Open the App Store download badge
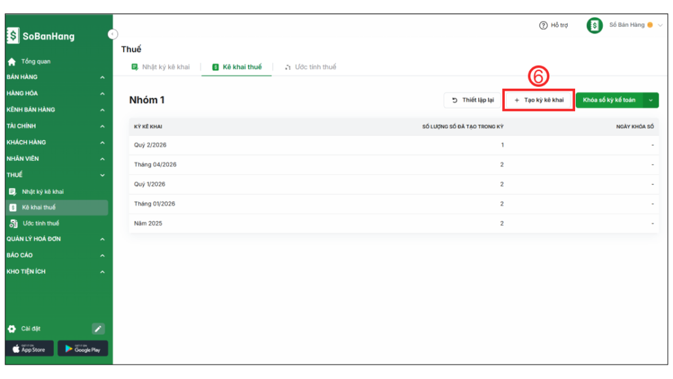The height and width of the screenshot is (379, 673). tap(29, 348)
